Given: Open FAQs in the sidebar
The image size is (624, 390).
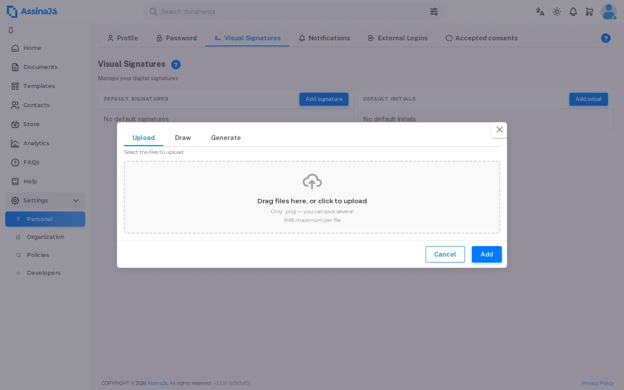Looking at the screenshot, I should point(45,162).
